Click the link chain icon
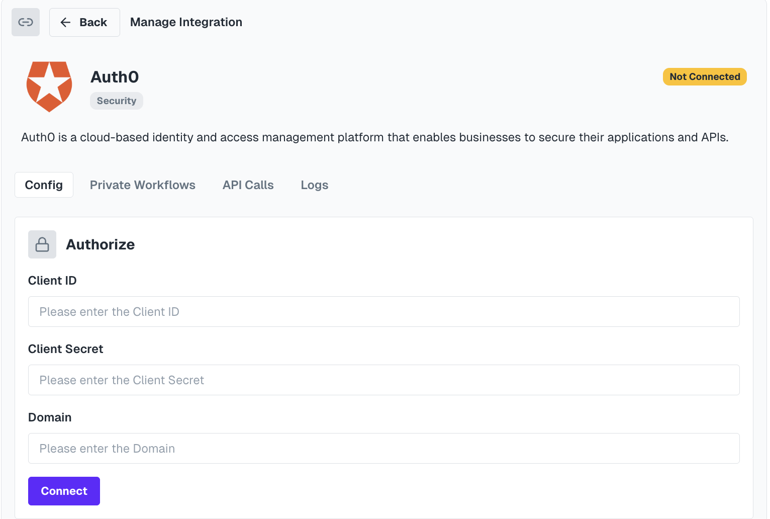This screenshot has height=519, width=770. [26, 22]
